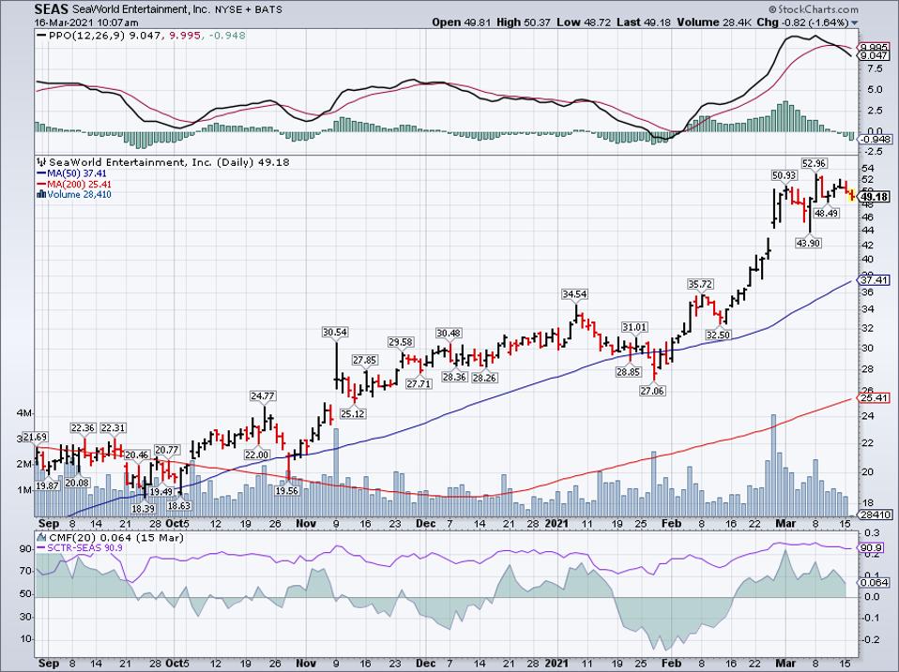Click the 18.63 low price label
899x672 pixels.
[x=179, y=505]
